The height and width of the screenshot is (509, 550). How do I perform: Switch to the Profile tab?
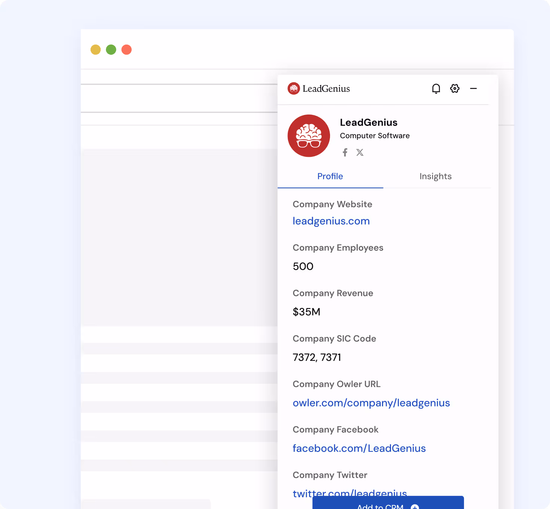point(330,176)
